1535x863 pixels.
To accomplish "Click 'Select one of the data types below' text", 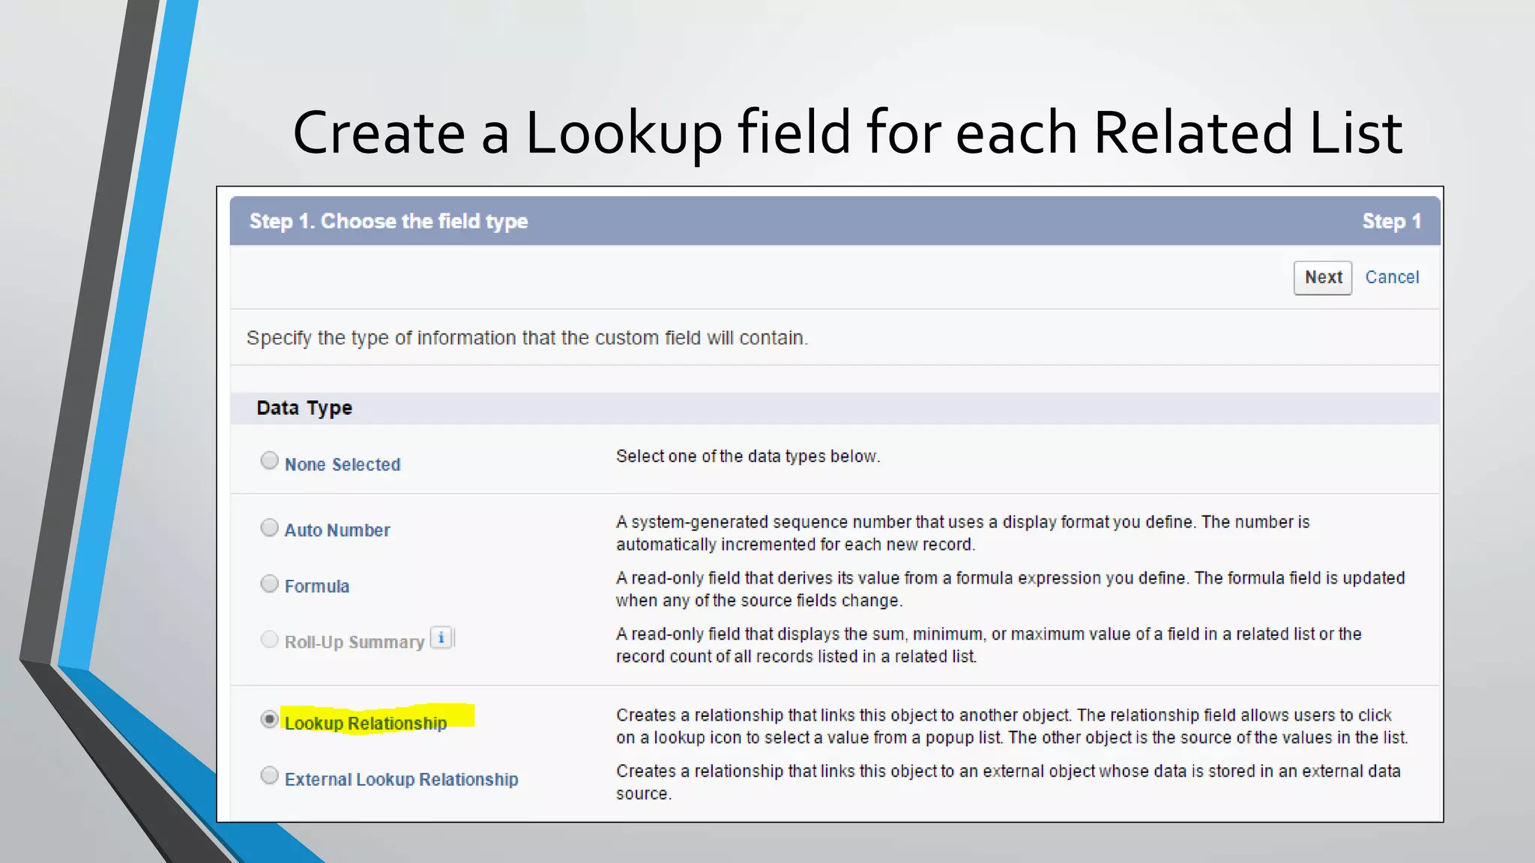I will point(748,456).
